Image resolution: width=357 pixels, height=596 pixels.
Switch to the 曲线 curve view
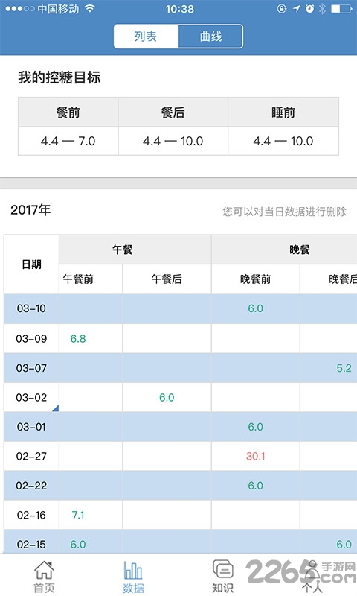coord(210,37)
